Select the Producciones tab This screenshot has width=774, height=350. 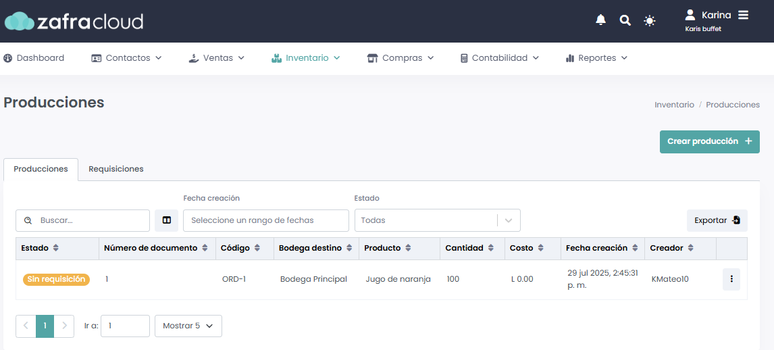[41, 169]
